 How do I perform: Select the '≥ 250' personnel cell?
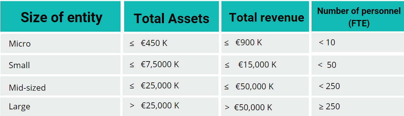[x=358, y=107]
